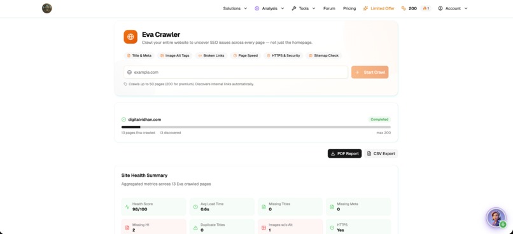Select the Sitemap Check chip
This screenshot has width=513, height=234.
tap(324, 55)
